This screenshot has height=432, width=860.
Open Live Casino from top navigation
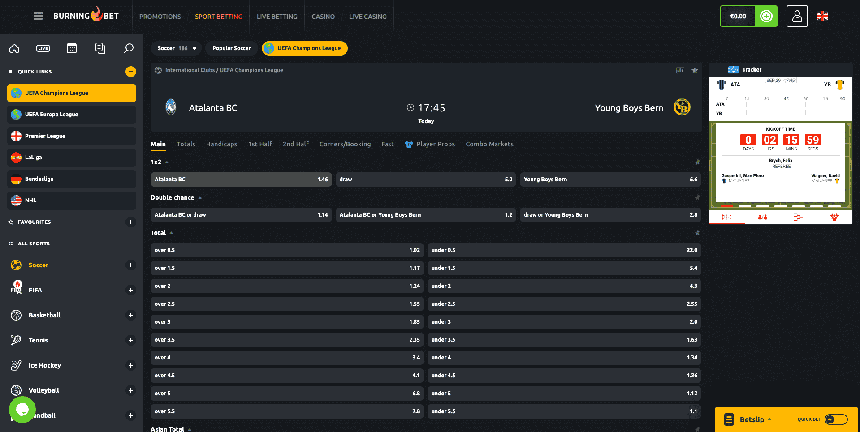(367, 17)
